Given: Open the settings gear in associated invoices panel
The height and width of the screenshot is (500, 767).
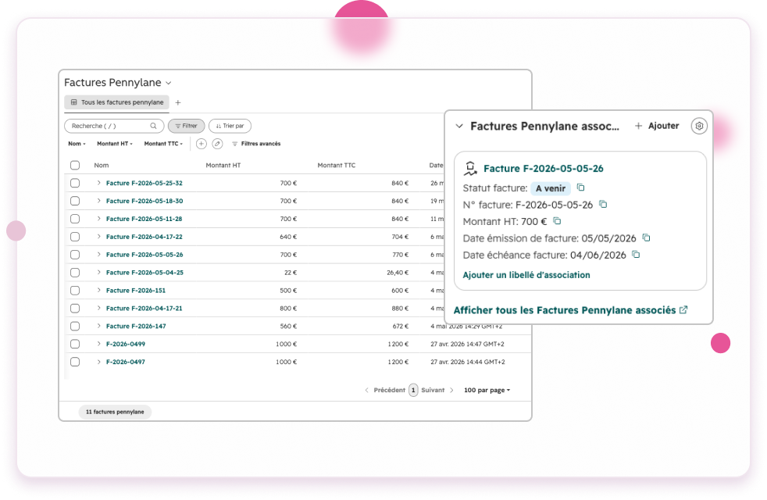Looking at the screenshot, I should click(699, 126).
